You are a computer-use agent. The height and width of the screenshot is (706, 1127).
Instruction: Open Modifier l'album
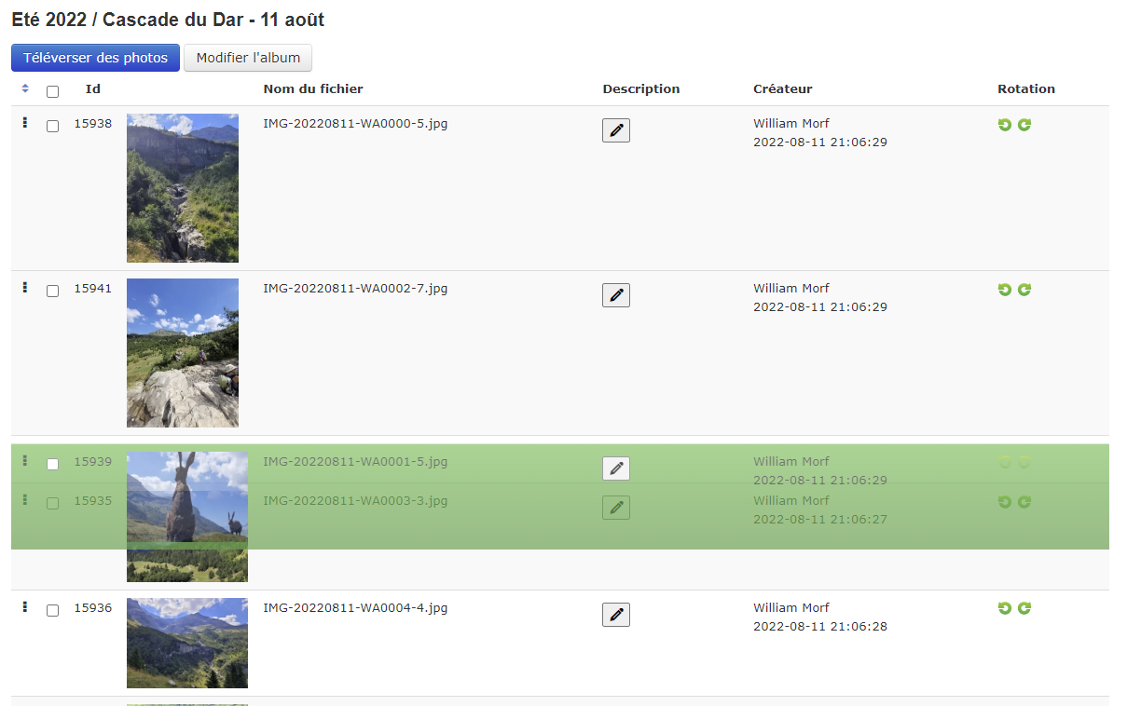coord(248,58)
